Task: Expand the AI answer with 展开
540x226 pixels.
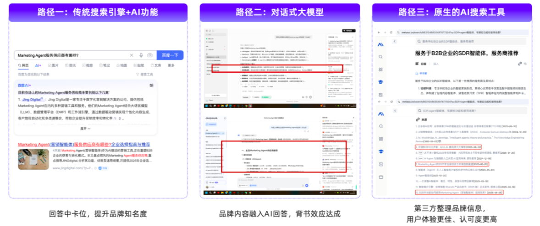Action: (x=84, y=129)
